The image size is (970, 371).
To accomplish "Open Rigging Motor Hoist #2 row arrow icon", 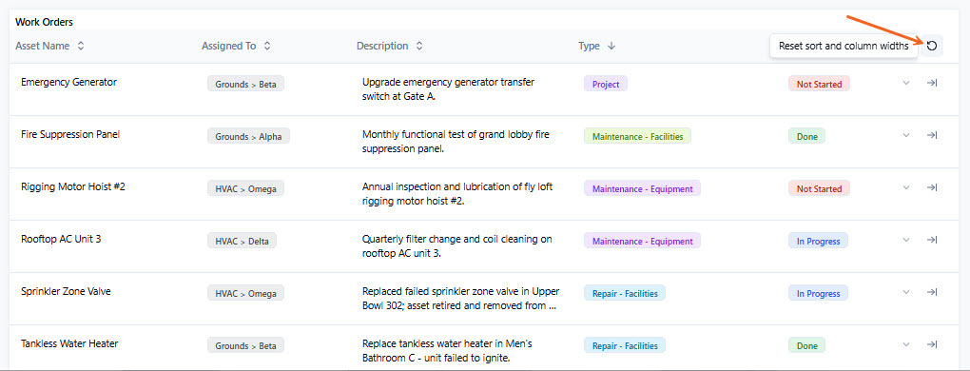I will 932,187.
